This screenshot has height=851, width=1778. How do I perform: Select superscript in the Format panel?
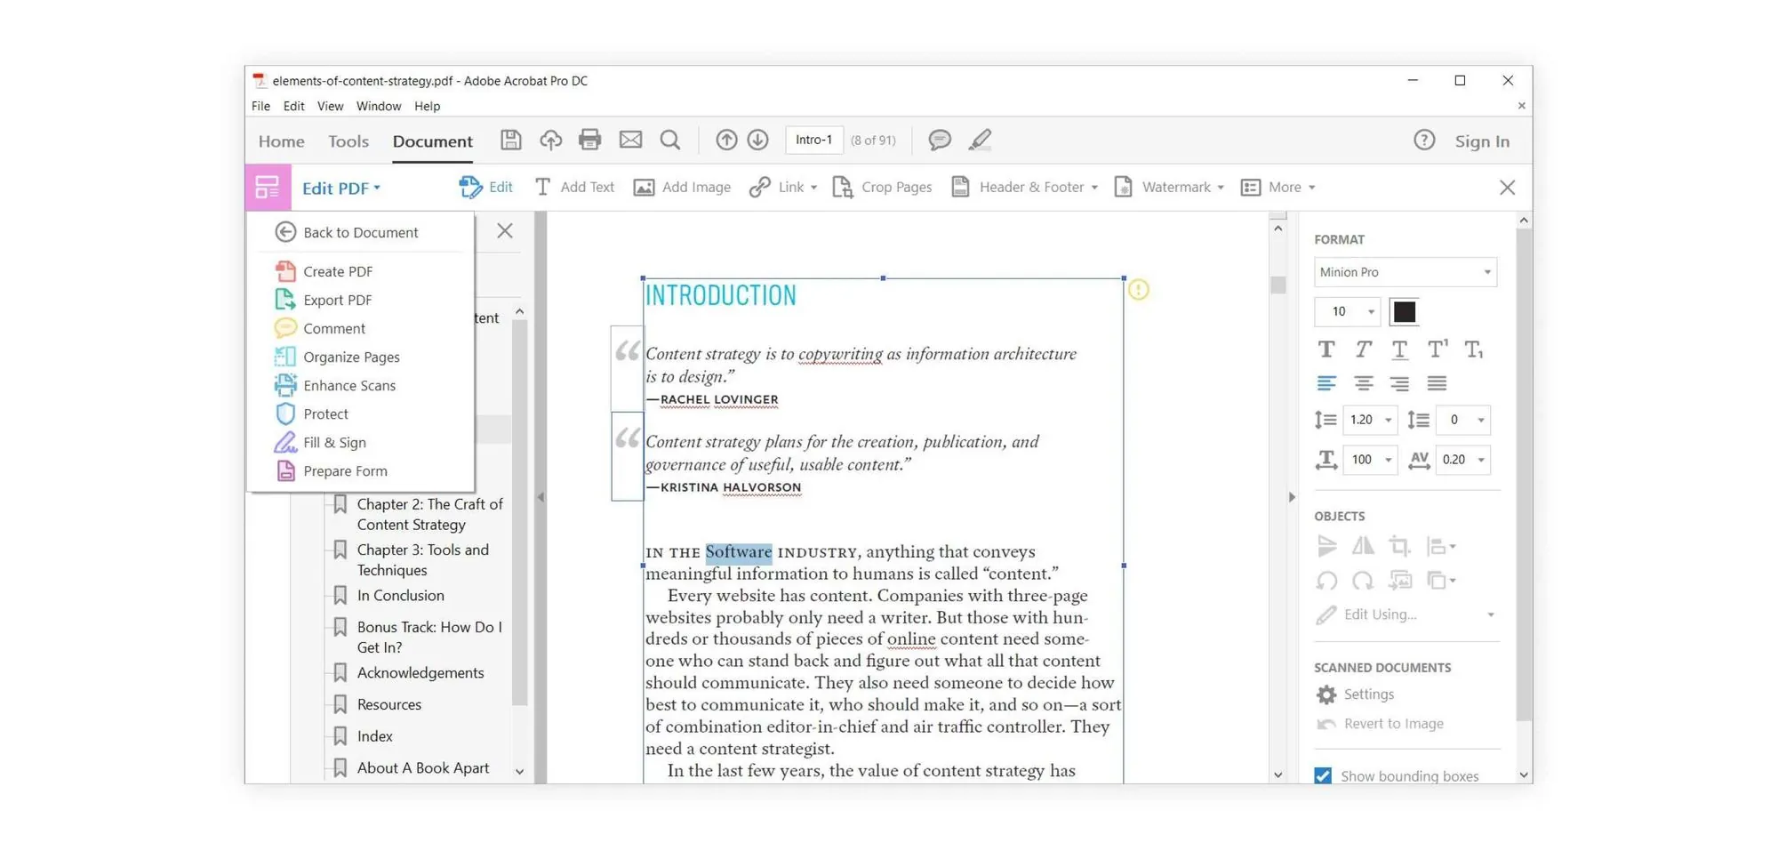click(x=1437, y=349)
